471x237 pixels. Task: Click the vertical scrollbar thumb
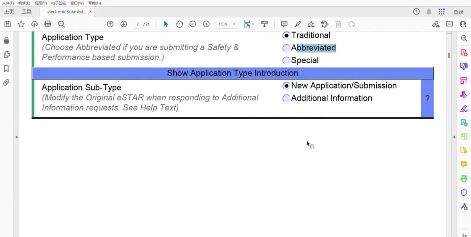click(x=449, y=55)
